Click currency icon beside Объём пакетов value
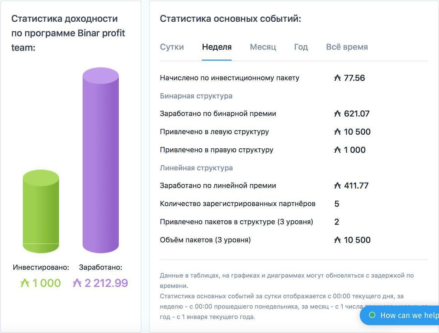Screen dimensions: 439x333 (337, 240)
